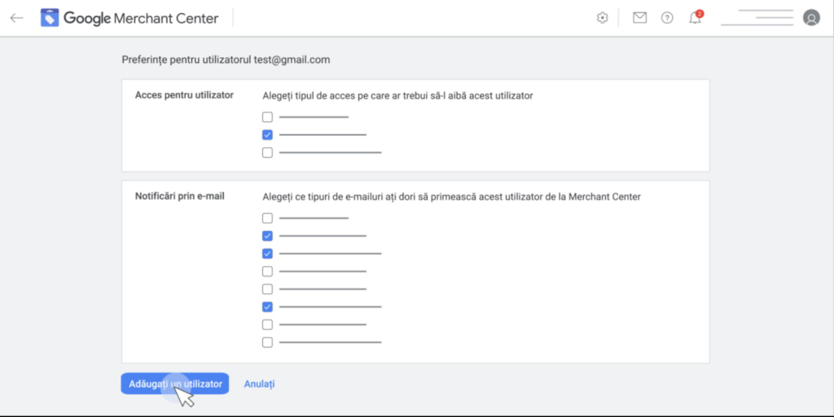This screenshot has width=834, height=417.
Task: Uncheck the sixth email notification checkbox
Action: tap(267, 306)
